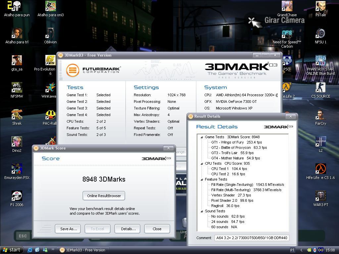
Task: Launch the Oblivion desktop icon
Action: [50, 36]
